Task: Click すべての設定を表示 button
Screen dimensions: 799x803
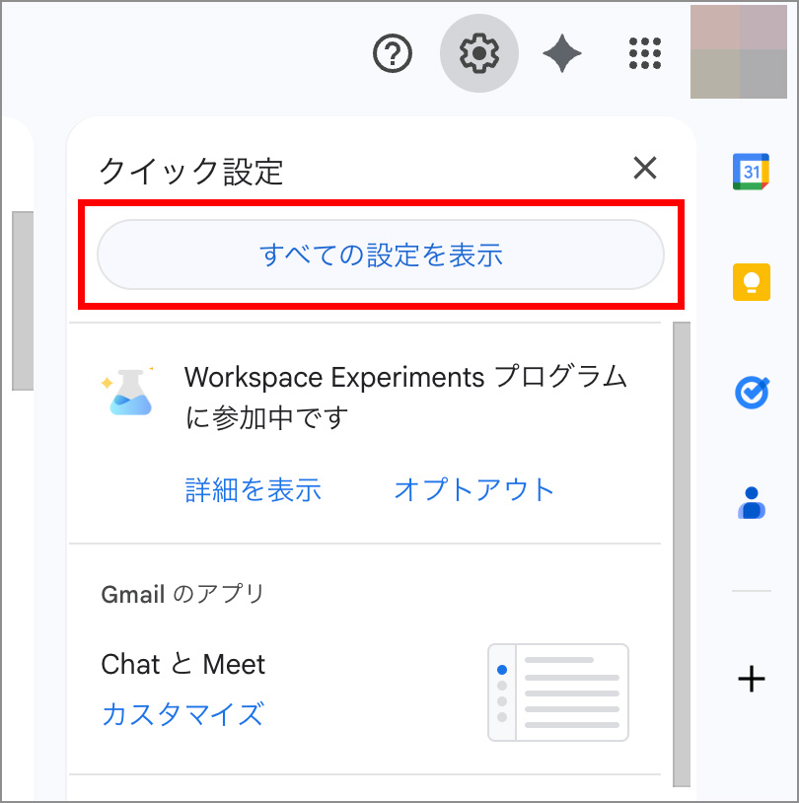Action: pos(381,255)
